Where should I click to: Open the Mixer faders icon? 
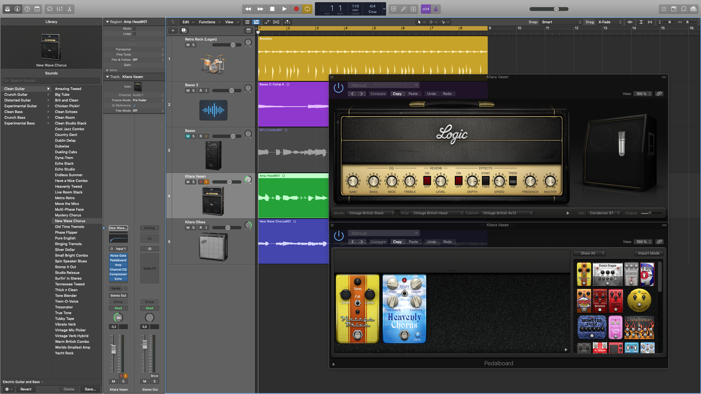(x=59, y=9)
